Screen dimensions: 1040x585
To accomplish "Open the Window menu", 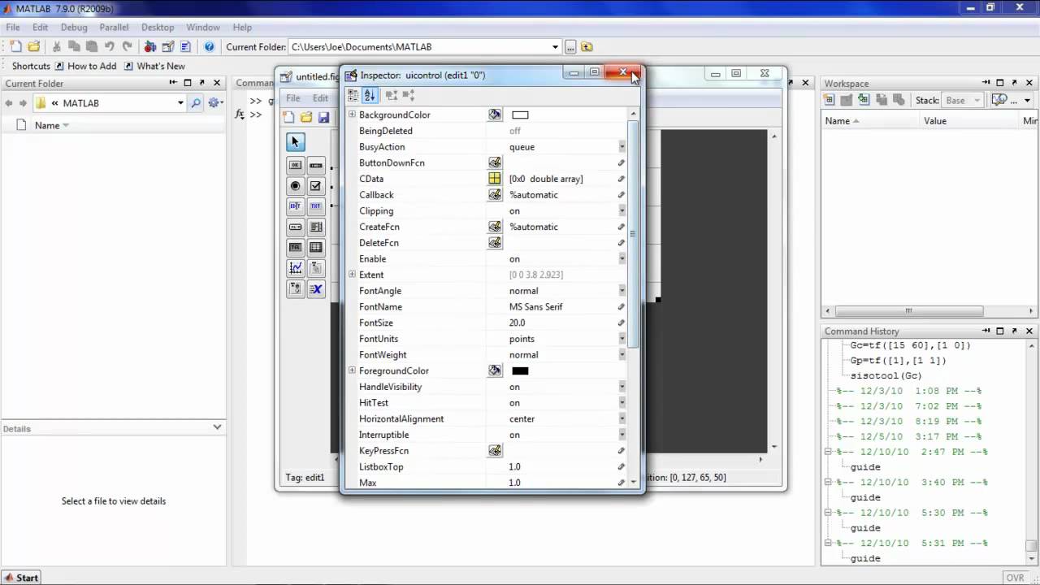I will tap(203, 27).
